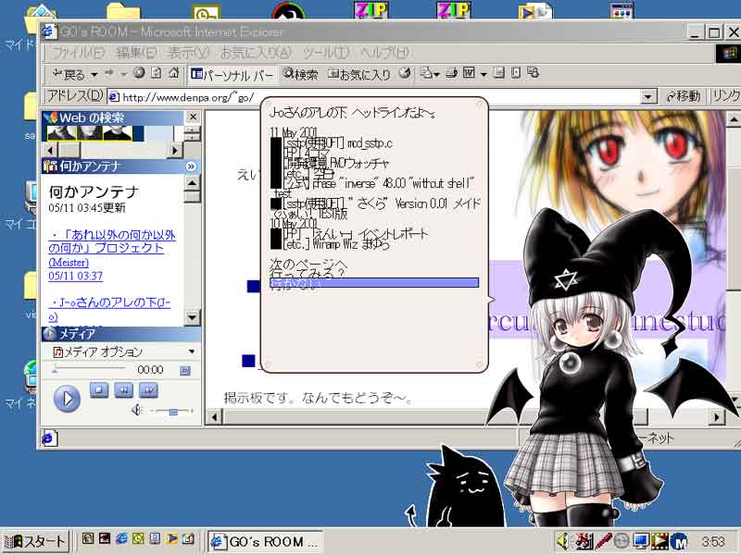741x555 pixels.
Task: Open the 05/11 03:37 link
Action: 76,276
